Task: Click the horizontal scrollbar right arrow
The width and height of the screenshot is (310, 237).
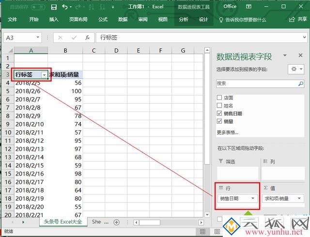Action: pos(201,223)
